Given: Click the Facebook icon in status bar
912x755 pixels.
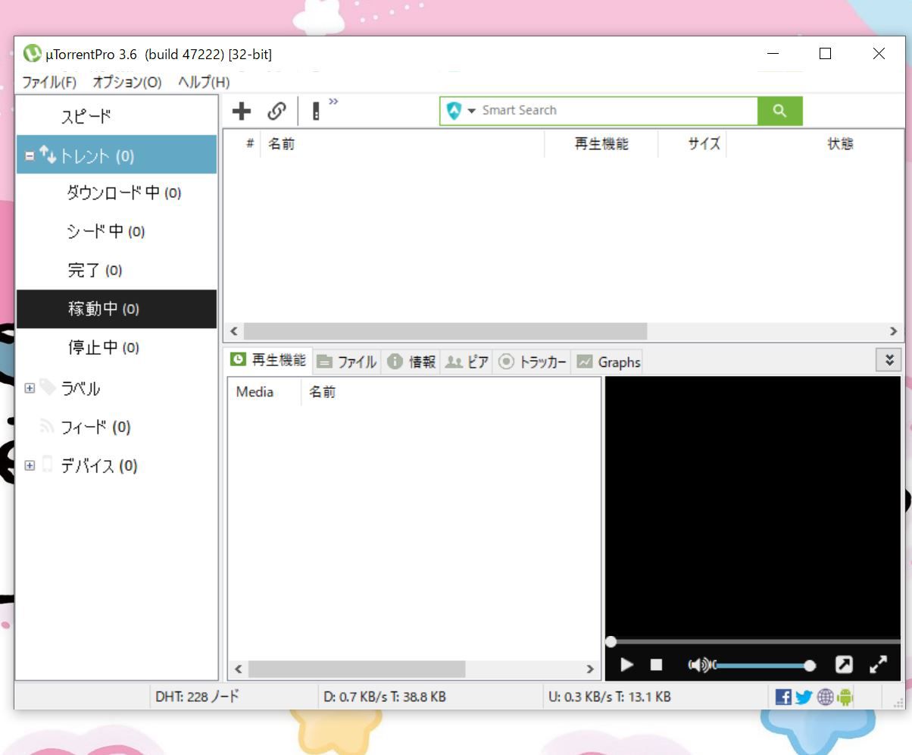Looking at the screenshot, I should [x=783, y=697].
